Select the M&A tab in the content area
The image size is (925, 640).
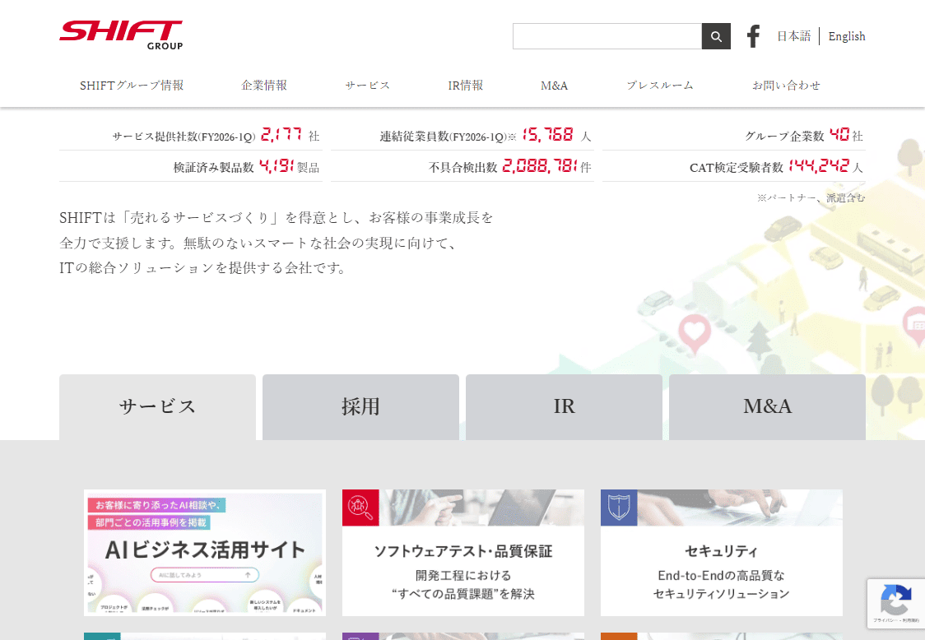click(x=767, y=406)
